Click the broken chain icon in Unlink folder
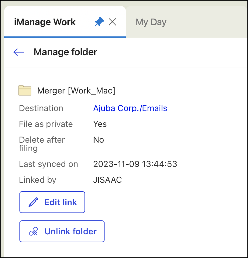Viewport: 248px width, 258px height. coord(33,232)
